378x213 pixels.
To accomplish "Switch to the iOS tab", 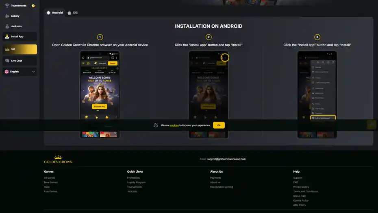I will pos(73,13).
